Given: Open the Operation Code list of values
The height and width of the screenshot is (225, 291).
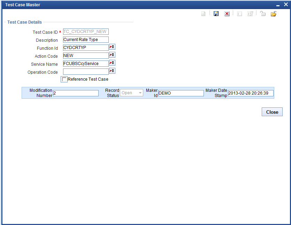Looking at the screenshot, I should 112,71.
